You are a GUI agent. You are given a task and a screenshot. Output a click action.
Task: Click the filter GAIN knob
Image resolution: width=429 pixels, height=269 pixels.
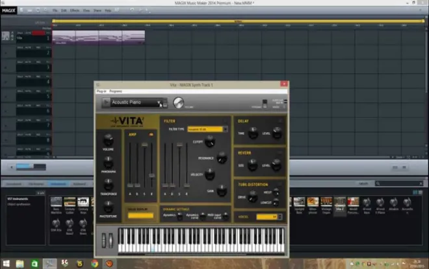tap(222, 191)
